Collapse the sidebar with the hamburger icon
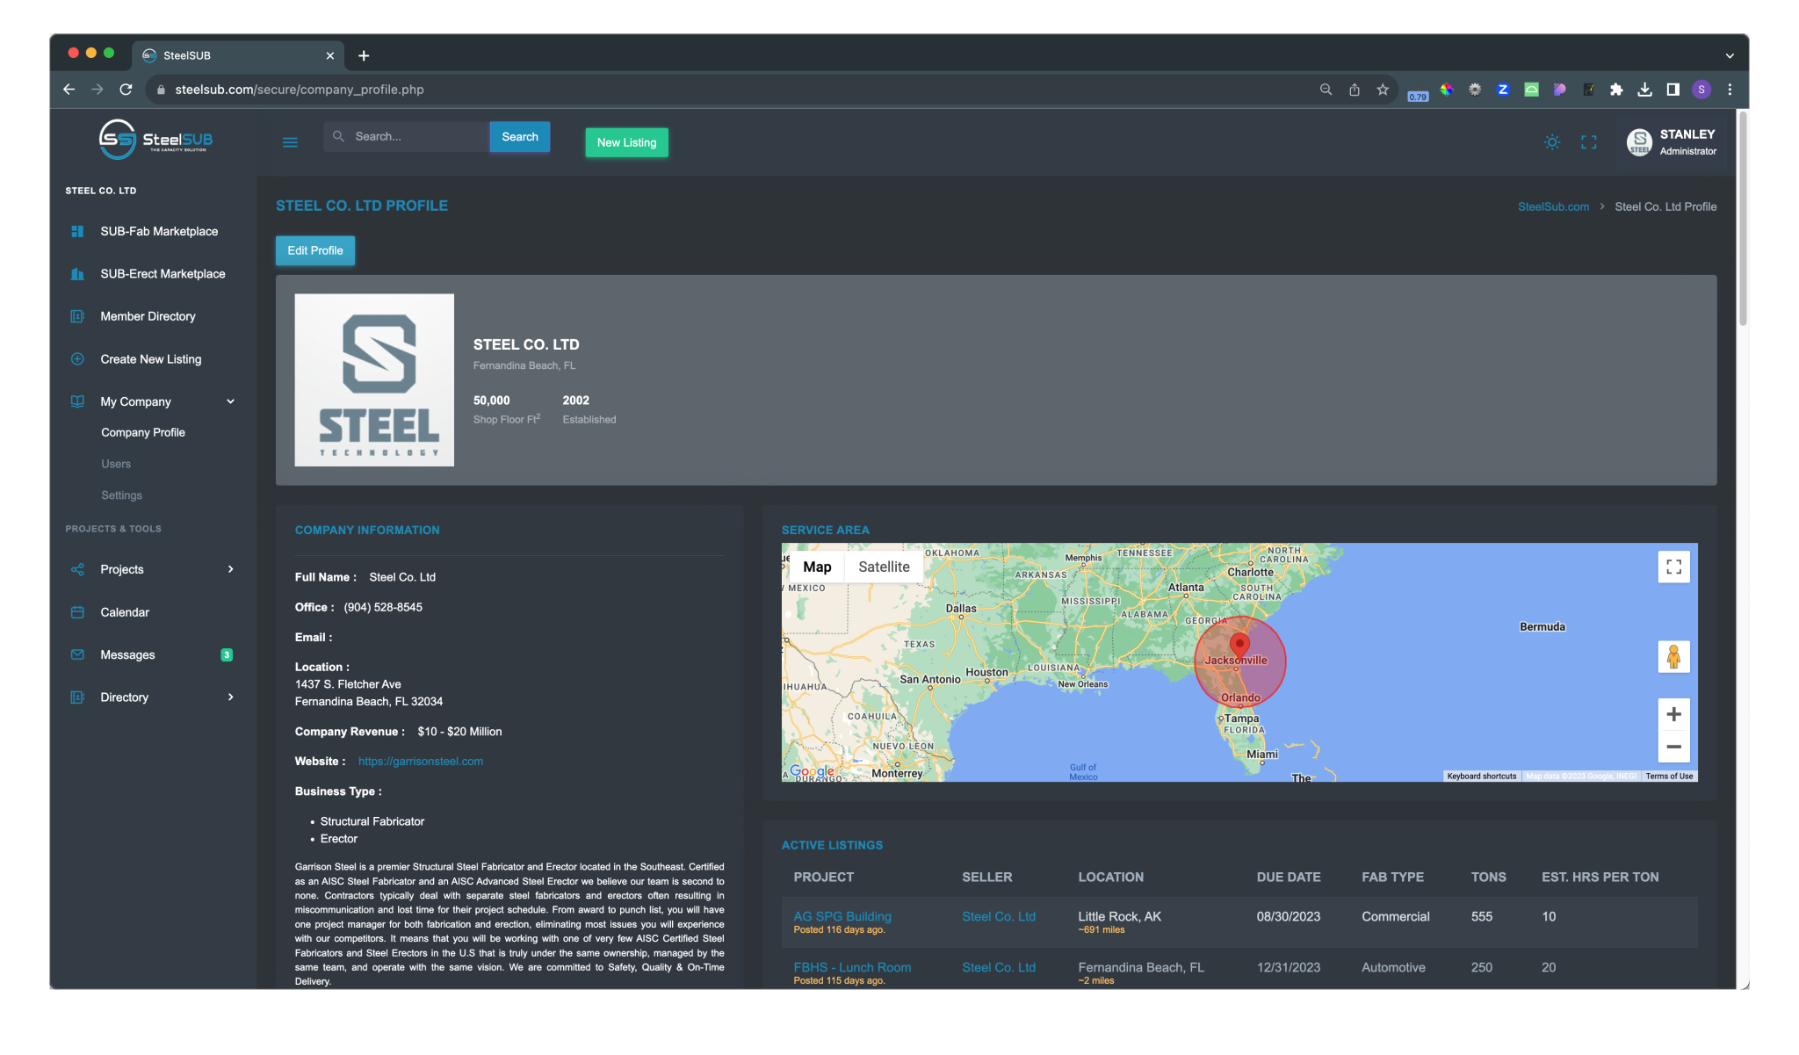 coord(290,141)
